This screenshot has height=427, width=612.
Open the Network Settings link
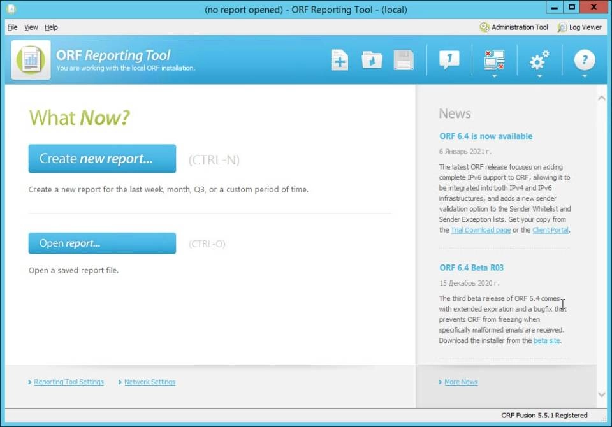coord(150,382)
